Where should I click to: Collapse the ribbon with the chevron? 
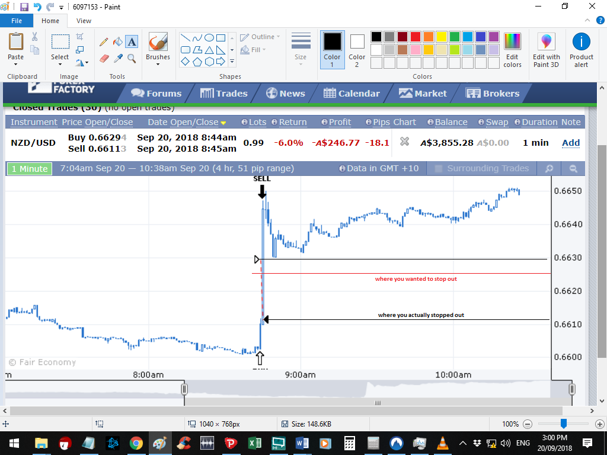point(587,21)
